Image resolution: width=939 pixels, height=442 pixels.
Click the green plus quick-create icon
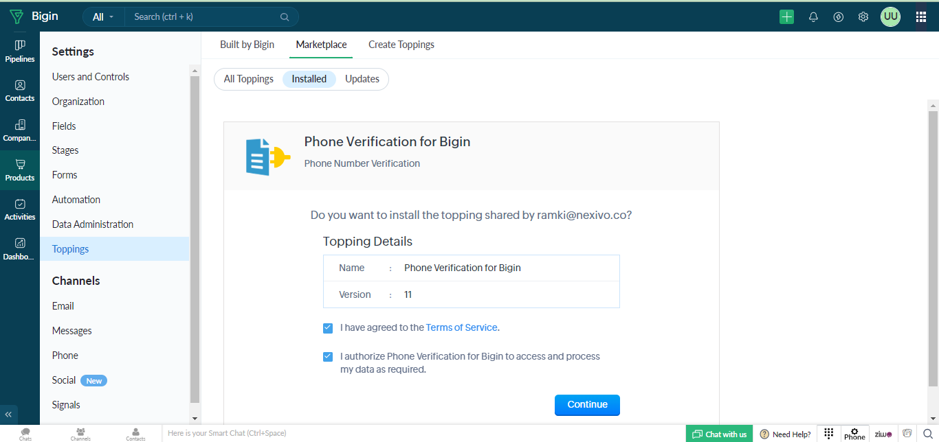[x=786, y=17]
